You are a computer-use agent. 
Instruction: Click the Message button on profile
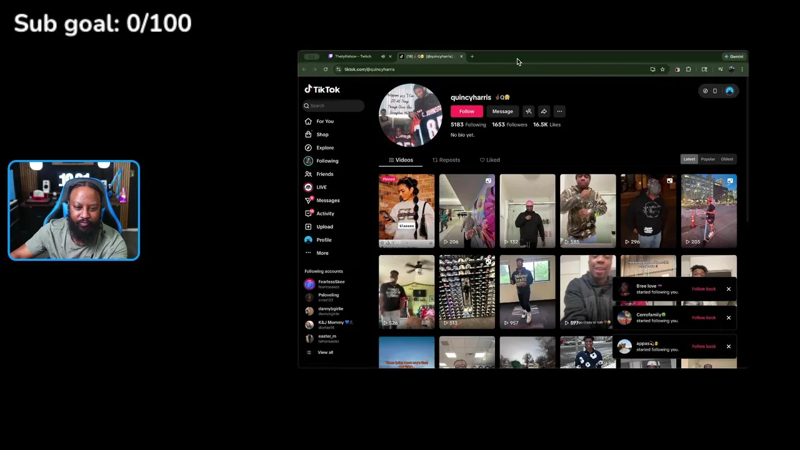pos(502,111)
